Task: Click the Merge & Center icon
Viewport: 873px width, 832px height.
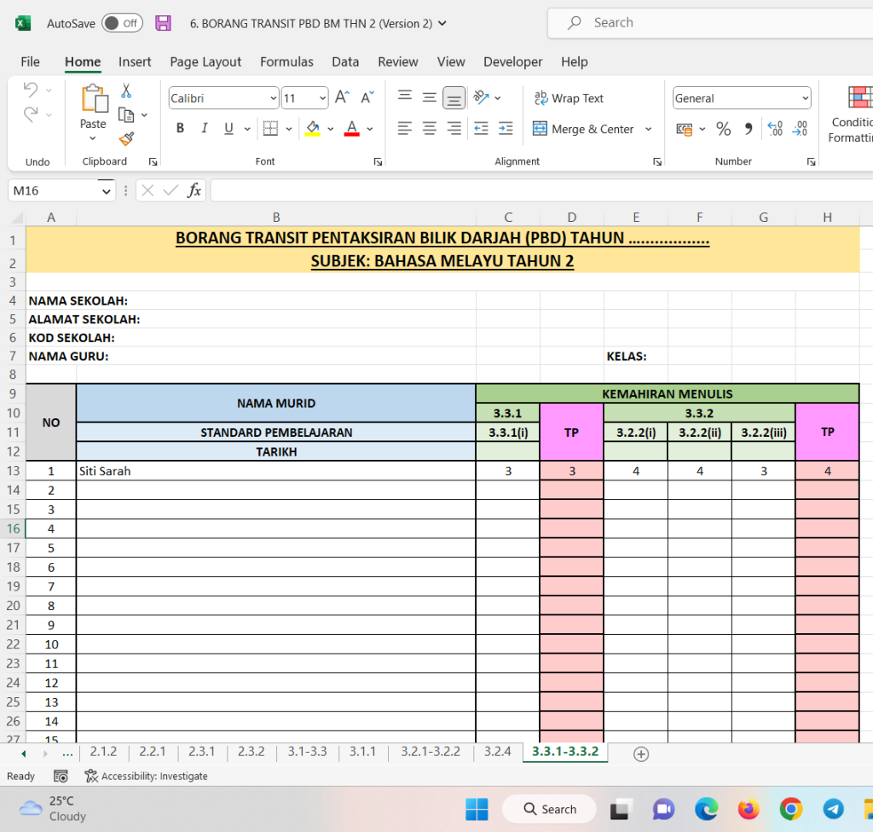Action: 541,128
